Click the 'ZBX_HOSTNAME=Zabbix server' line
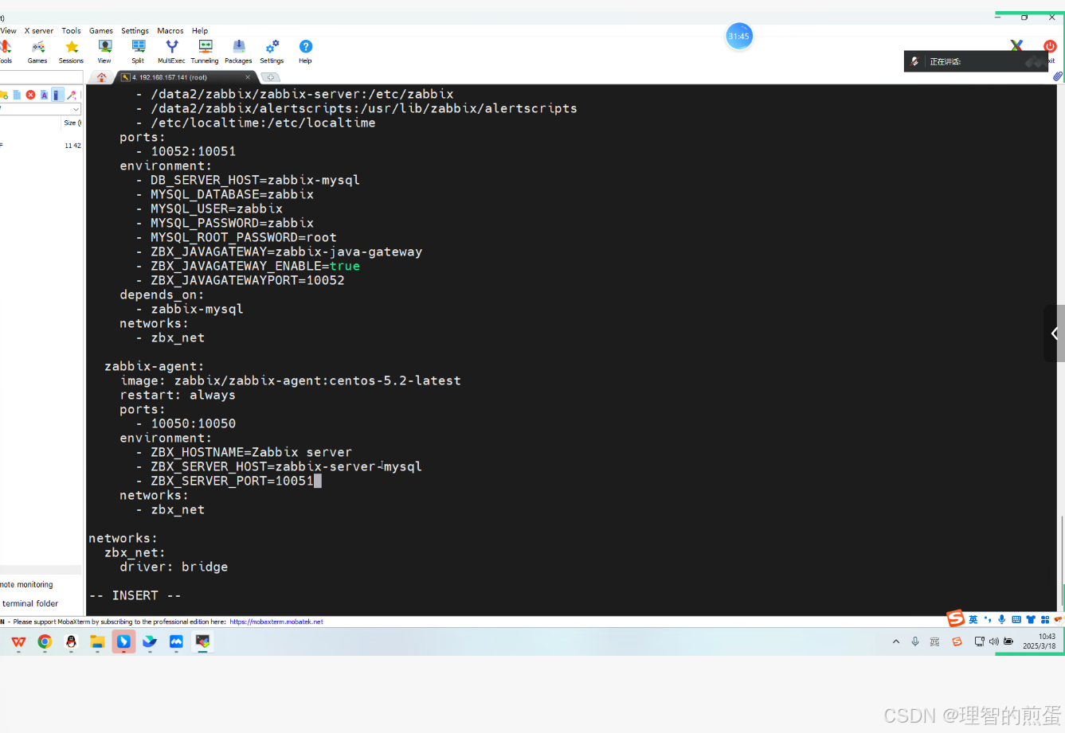The height and width of the screenshot is (733, 1065). point(251,452)
